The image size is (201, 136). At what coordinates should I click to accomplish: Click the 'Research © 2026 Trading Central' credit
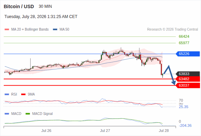(172, 30)
